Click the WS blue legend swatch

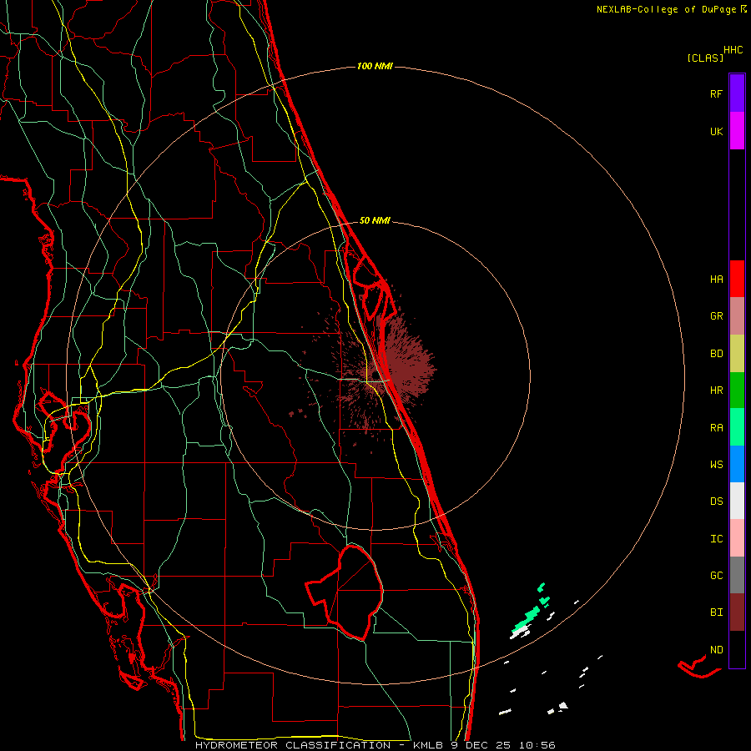(737, 464)
